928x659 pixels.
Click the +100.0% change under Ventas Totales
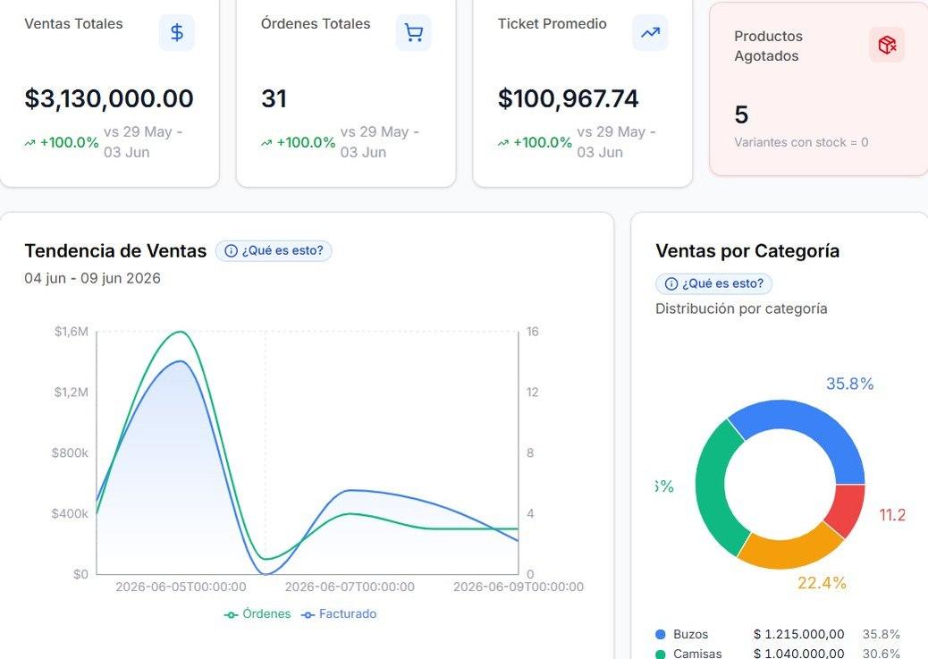(62, 142)
